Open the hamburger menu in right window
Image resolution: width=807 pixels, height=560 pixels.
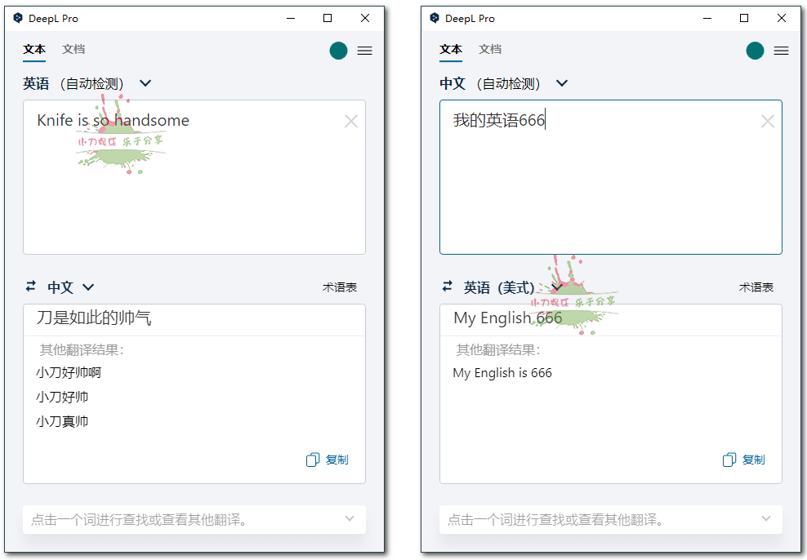(781, 51)
